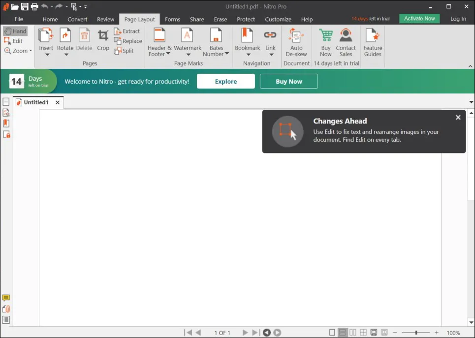Image resolution: width=475 pixels, height=338 pixels.
Task: Open the Protect ribbon tab
Action: click(x=246, y=19)
